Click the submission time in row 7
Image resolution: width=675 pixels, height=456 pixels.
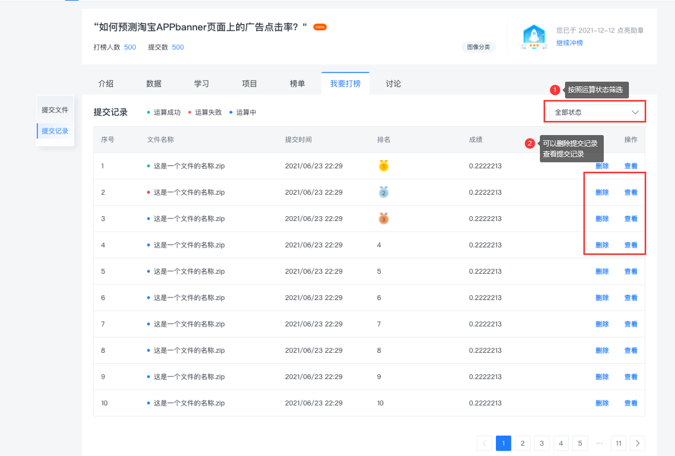pyautogui.click(x=314, y=324)
